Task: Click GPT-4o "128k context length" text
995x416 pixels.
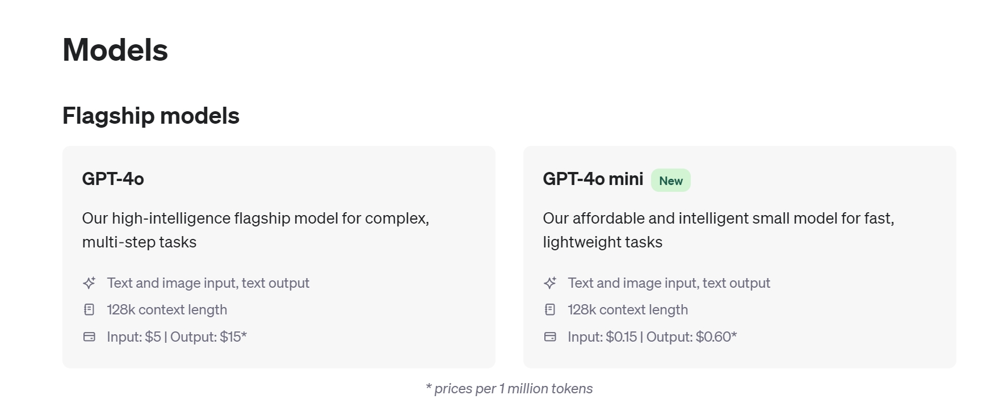Action: (167, 309)
